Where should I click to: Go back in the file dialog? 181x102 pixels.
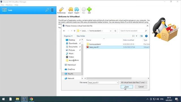point(64,31)
